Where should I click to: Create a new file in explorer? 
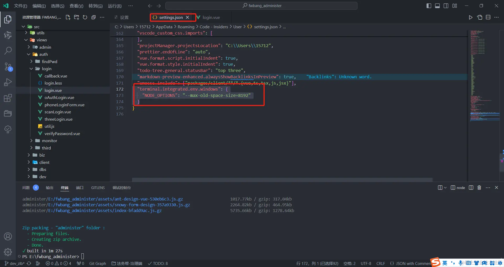click(68, 17)
